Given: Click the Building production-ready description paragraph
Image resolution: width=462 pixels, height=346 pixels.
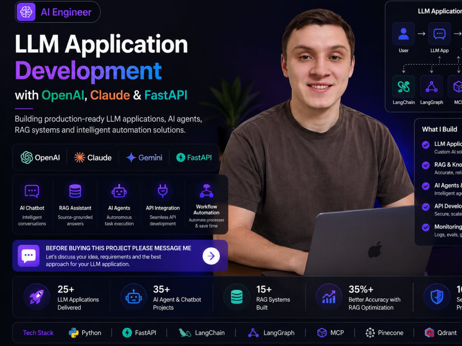Looking at the screenshot, I should (x=109, y=124).
